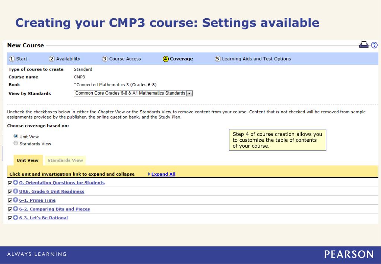This screenshot has height=264, width=381.
Task: Click the Expand All arrow triangle
Action: (149, 174)
